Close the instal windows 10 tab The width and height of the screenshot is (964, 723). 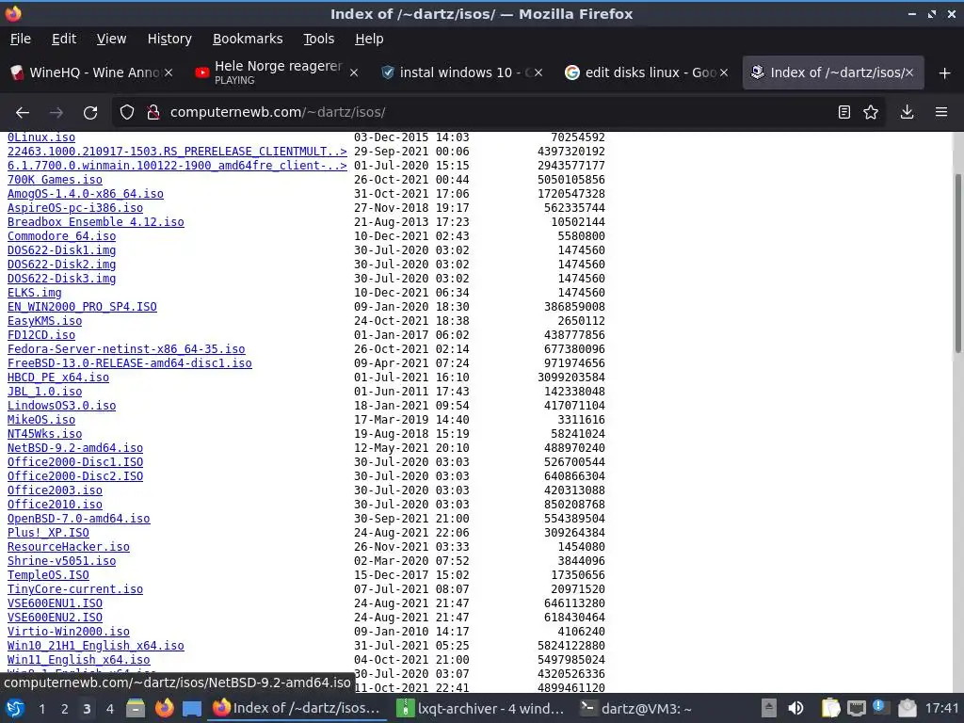(x=538, y=72)
